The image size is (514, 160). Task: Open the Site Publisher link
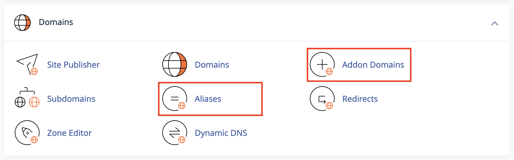point(73,65)
